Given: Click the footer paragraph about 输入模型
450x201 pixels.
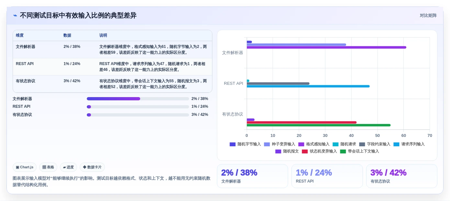Looking at the screenshot, I should coord(111,182).
